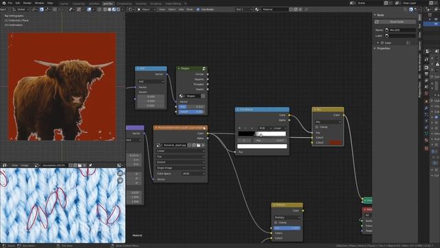Toggle eye visibility of highlighted outliner row
This screenshot has height=248, width=440.
click(436, 24)
